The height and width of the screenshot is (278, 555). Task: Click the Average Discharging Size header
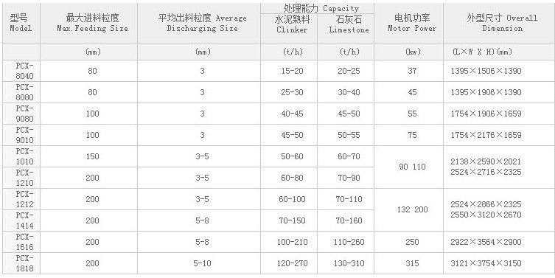pos(199,24)
